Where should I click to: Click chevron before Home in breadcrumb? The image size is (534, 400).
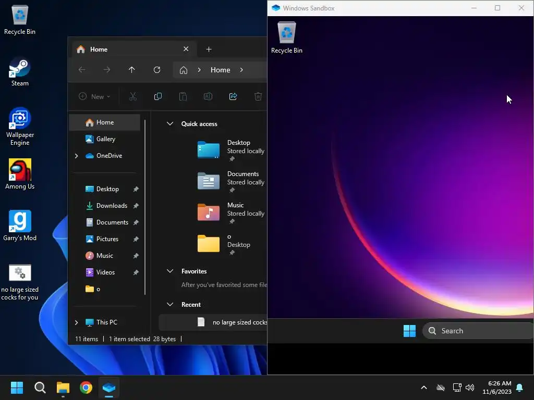click(199, 70)
